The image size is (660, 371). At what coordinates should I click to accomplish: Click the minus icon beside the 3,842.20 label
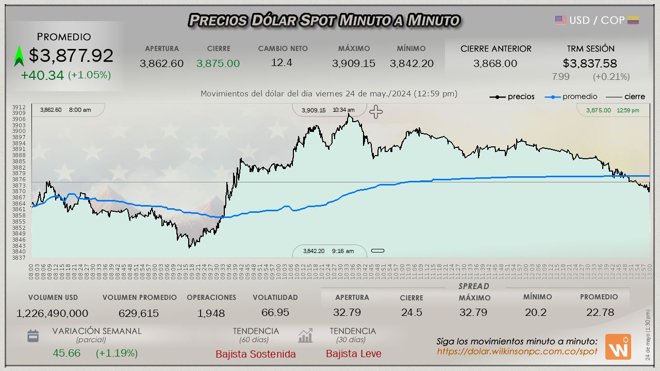378,251
